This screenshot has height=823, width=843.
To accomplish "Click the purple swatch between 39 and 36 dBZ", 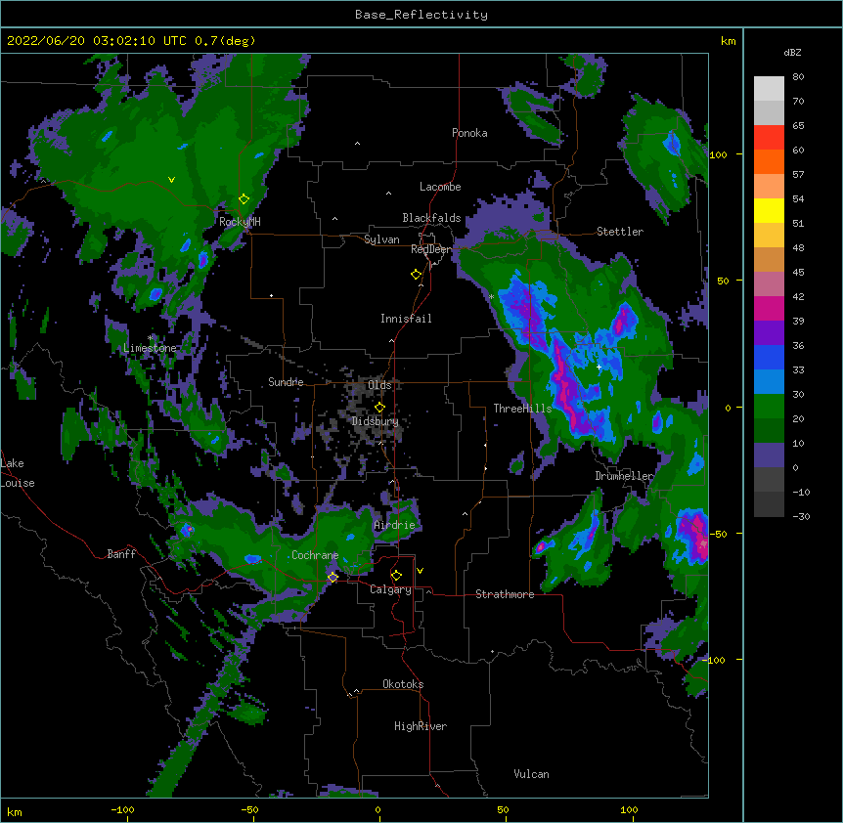I will point(769,333).
